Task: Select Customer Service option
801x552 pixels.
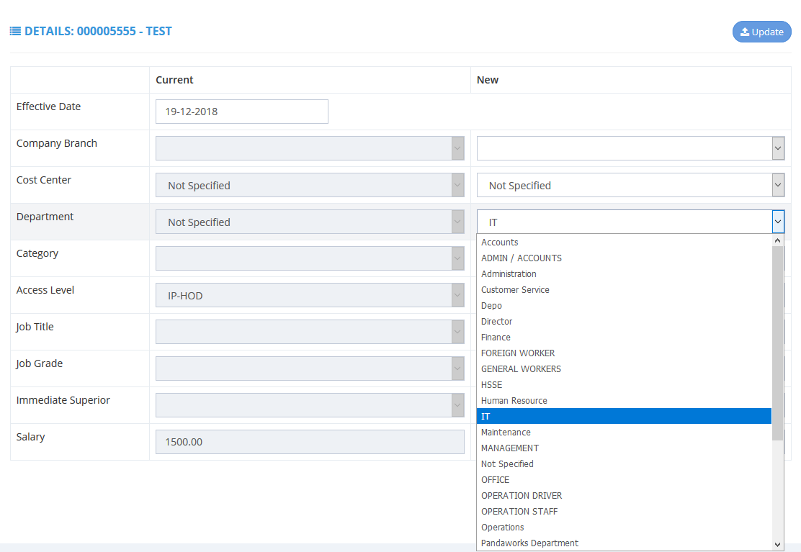Action: pyautogui.click(x=515, y=290)
